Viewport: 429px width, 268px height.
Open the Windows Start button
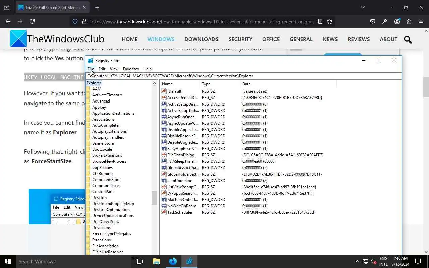tap(8, 261)
